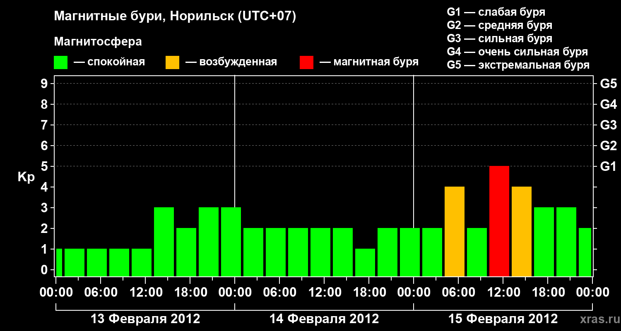Click the G4 label on the right axis

click(x=608, y=104)
